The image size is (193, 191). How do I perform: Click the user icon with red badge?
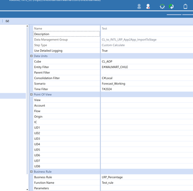pos(148,6)
